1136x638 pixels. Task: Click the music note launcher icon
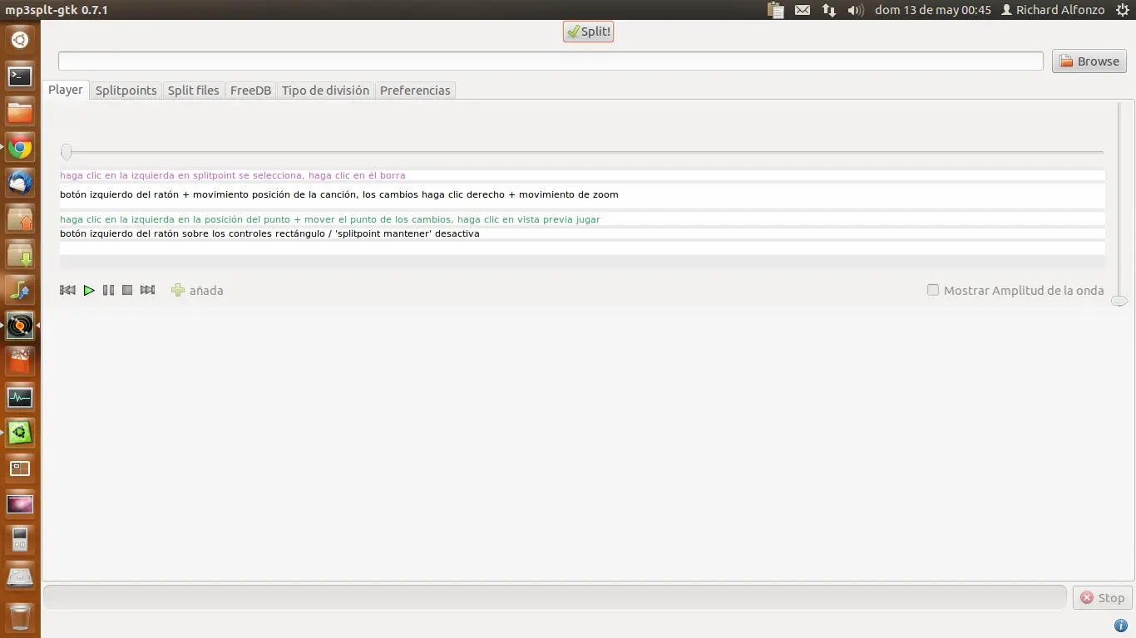point(20,291)
